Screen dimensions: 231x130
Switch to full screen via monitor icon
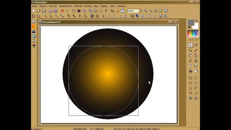[166, 11]
